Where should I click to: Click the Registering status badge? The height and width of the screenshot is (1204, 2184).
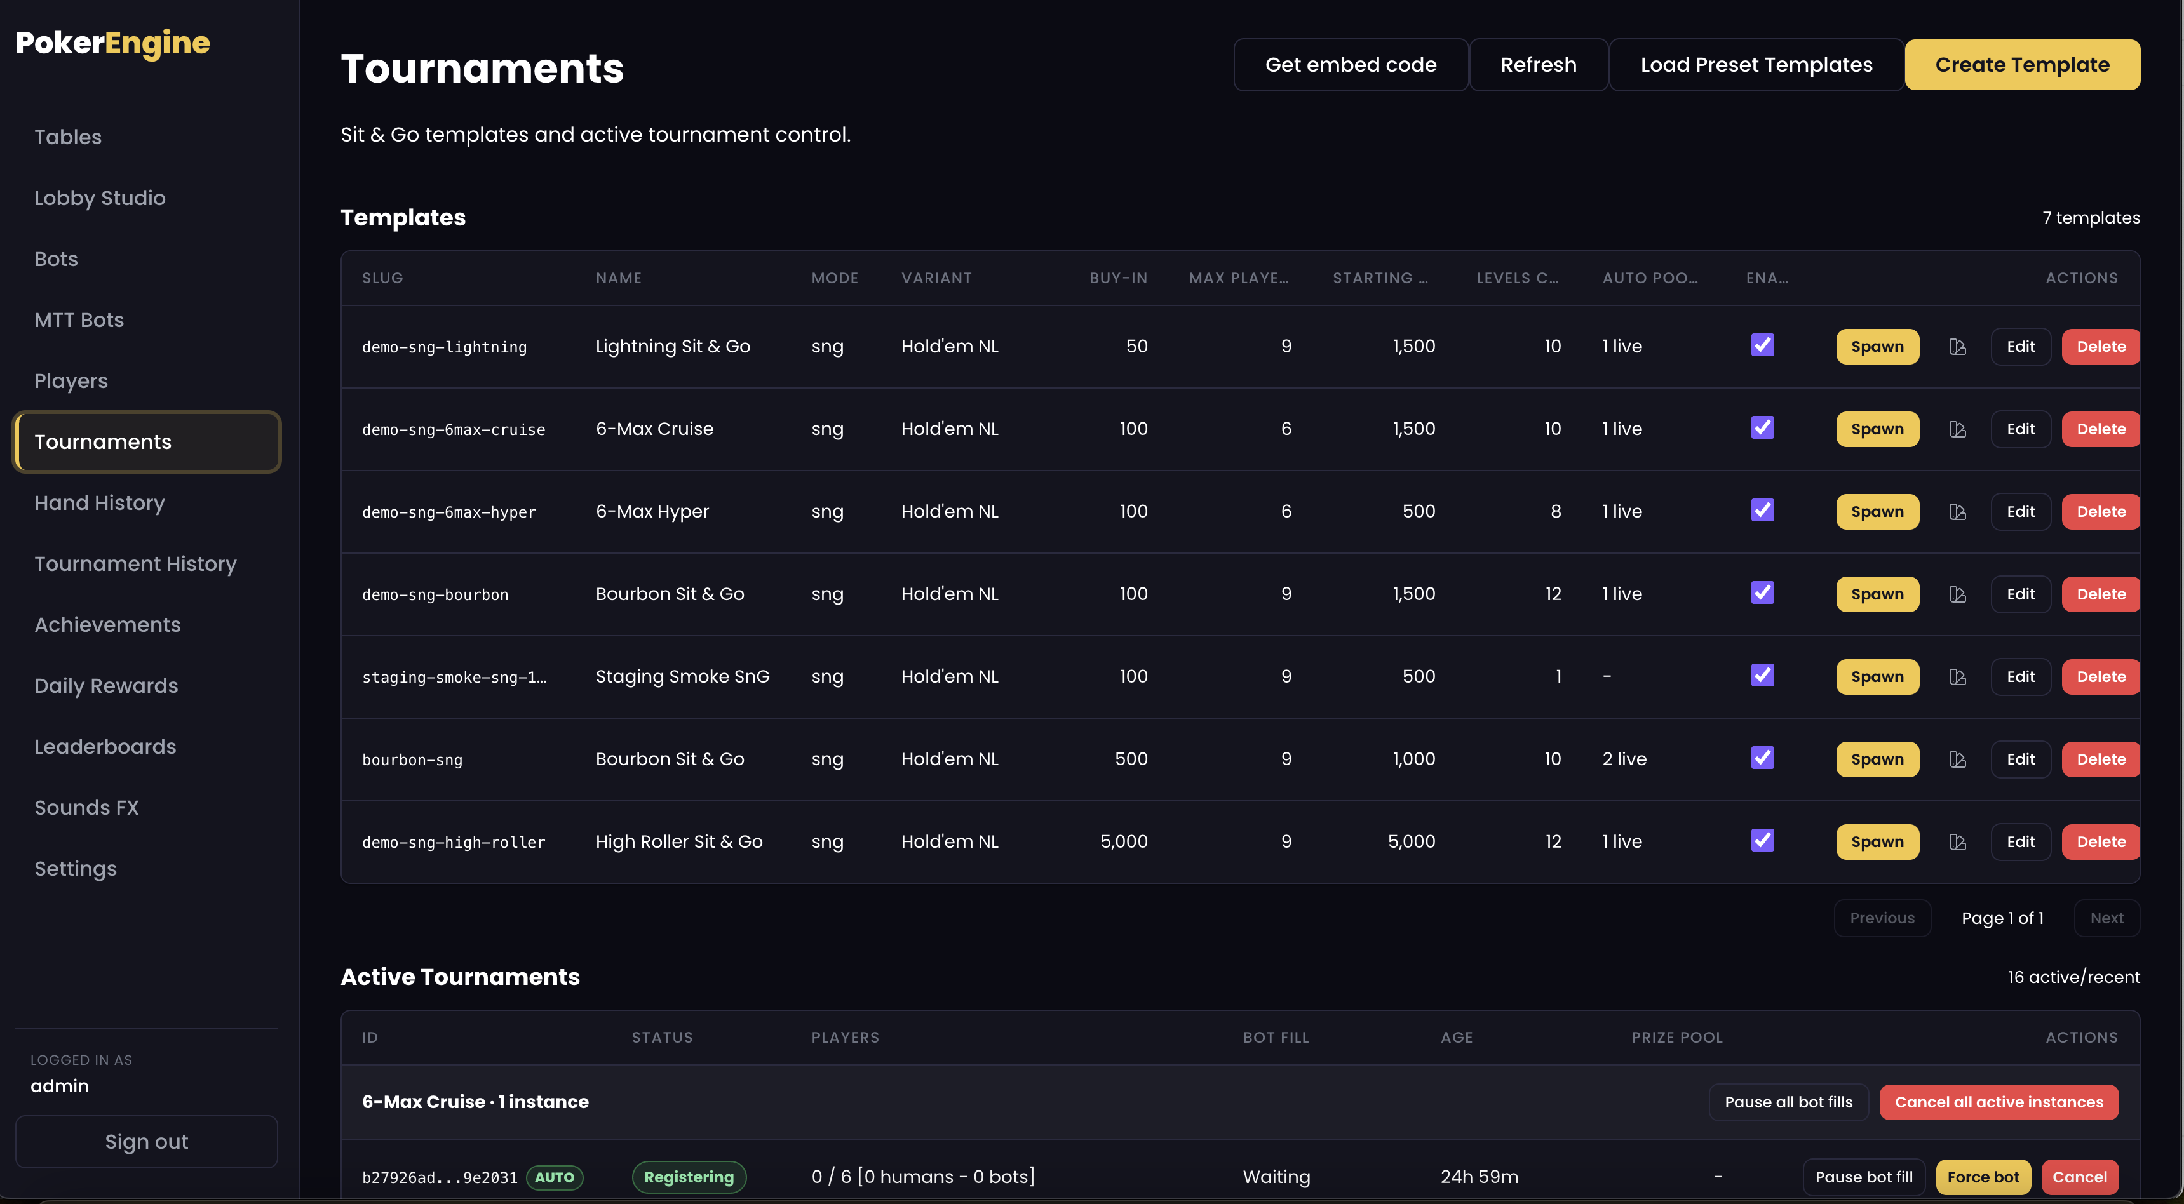689,1177
